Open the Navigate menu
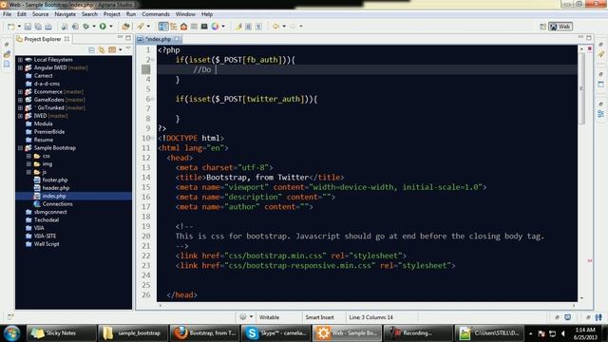The height and width of the screenshot is (342, 608). point(66,14)
